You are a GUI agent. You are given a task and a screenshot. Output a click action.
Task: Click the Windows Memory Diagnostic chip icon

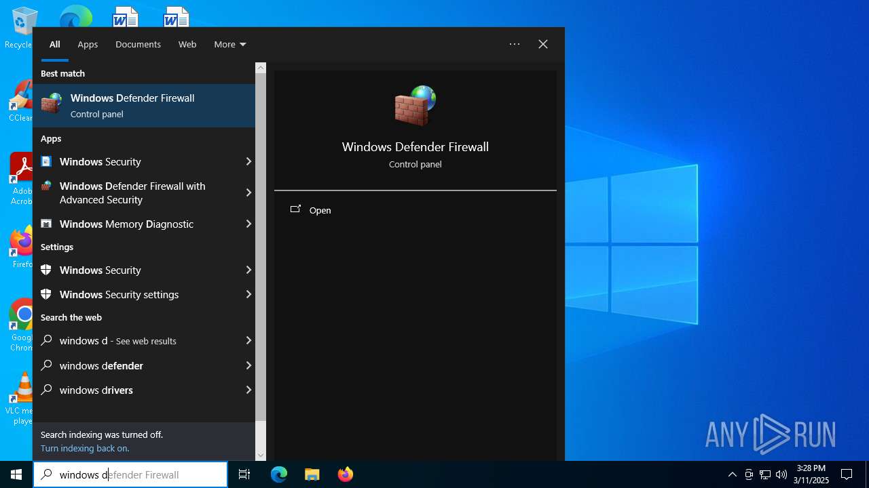pyautogui.click(x=46, y=224)
